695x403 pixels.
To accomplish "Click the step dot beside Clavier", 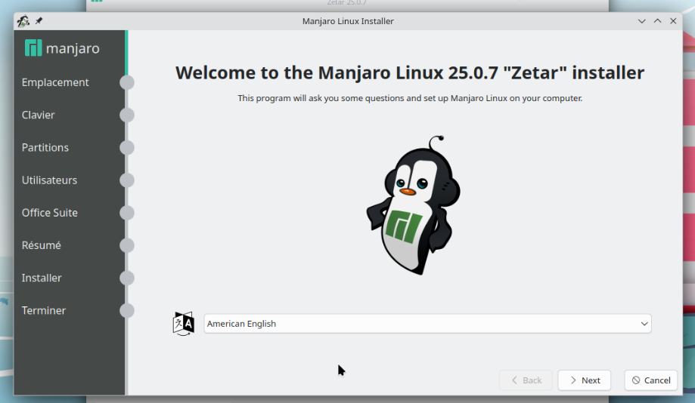I will [127, 115].
